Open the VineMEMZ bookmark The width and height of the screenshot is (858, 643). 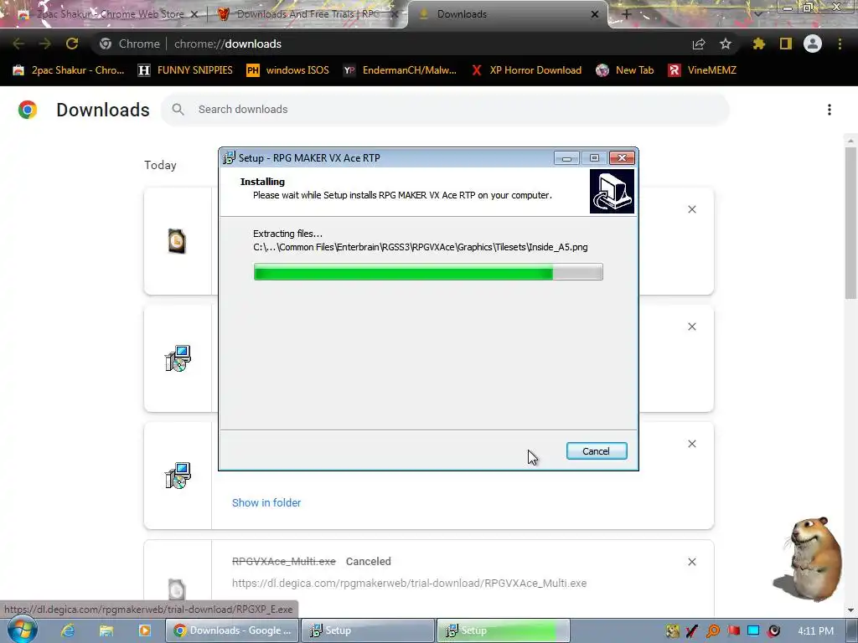coord(703,70)
